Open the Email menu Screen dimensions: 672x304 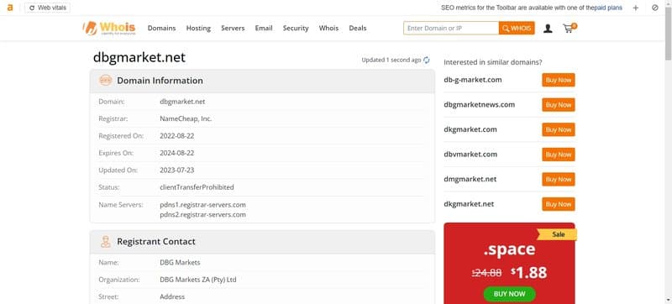click(264, 29)
